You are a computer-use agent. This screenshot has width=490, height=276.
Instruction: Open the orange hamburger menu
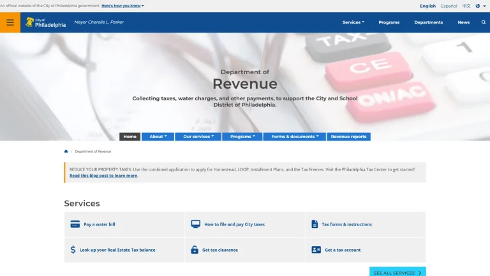(10, 22)
